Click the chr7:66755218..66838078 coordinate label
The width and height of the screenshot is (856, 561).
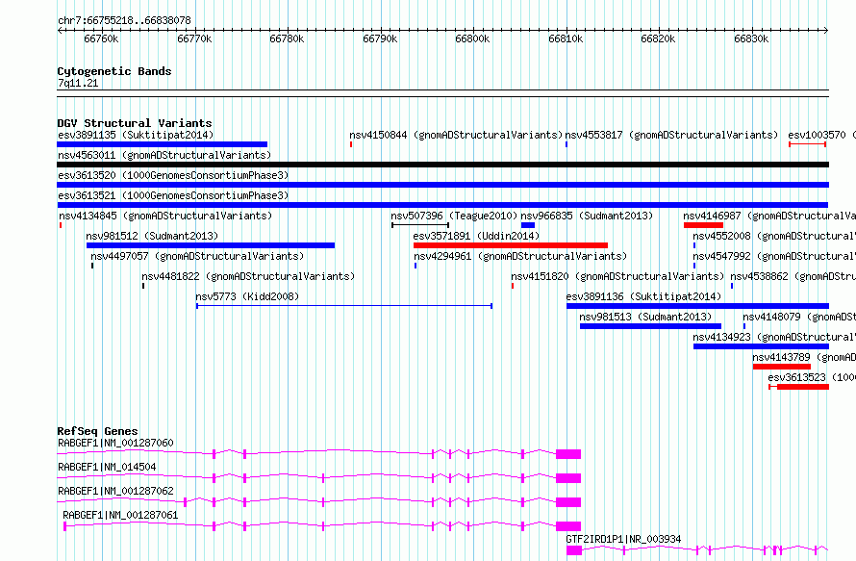click(x=124, y=21)
